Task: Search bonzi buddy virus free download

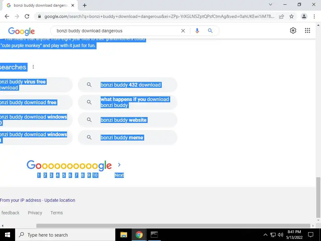Action: pyautogui.click(x=36, y=85)
